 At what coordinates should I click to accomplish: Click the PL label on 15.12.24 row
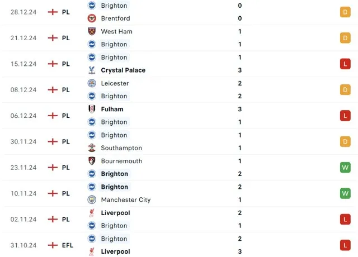click(x=66, y=64)
